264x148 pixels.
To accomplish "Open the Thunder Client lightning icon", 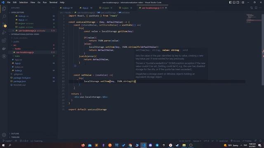I will click(x=4, y=56).
